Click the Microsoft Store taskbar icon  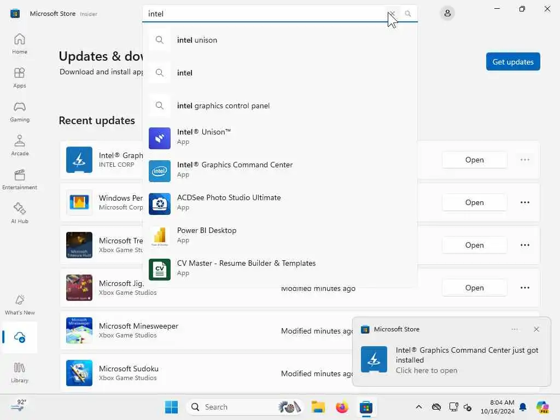click(366, 407)
